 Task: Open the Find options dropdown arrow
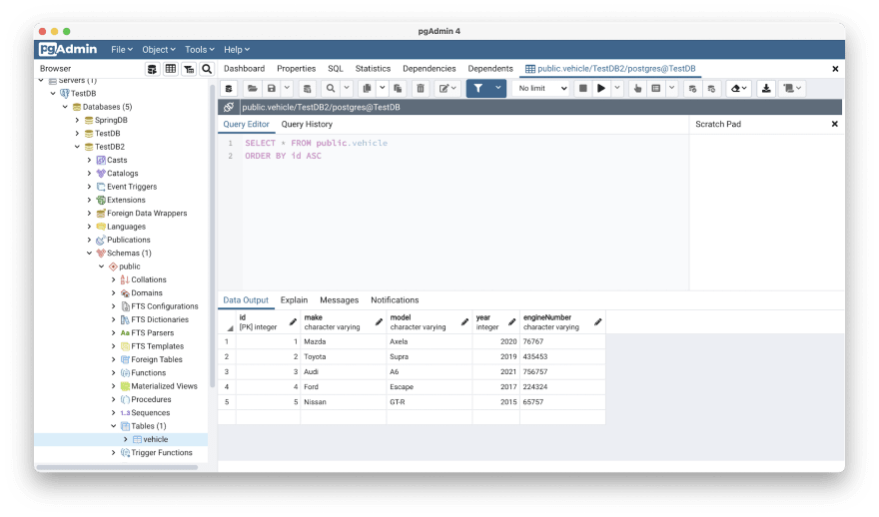click(x=347, y=89)
